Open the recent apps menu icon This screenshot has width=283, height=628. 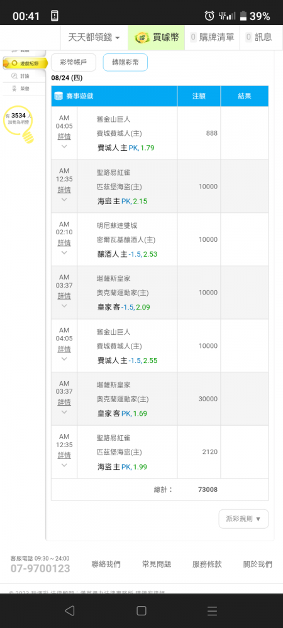click(212, 610)
